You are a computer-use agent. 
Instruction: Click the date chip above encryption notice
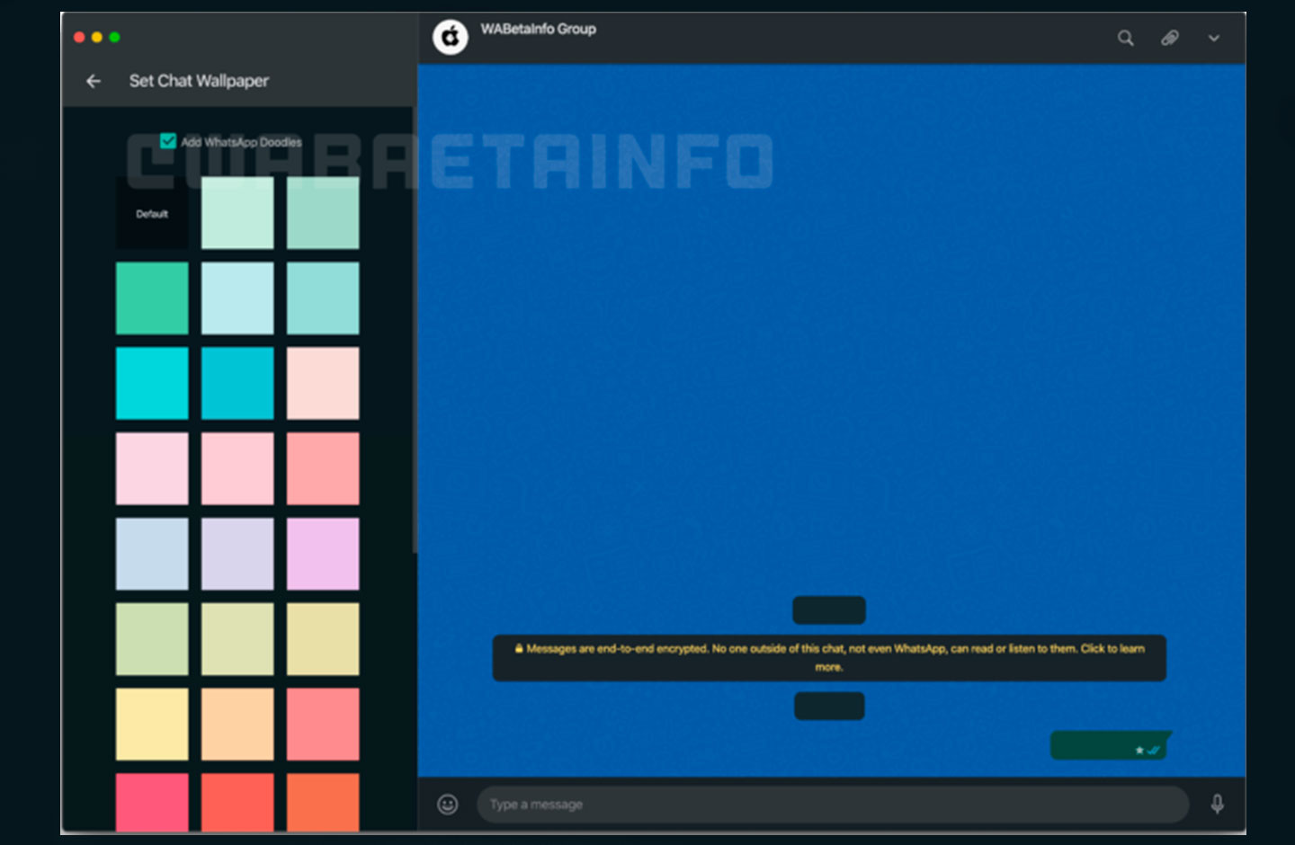tap(829, 610)
